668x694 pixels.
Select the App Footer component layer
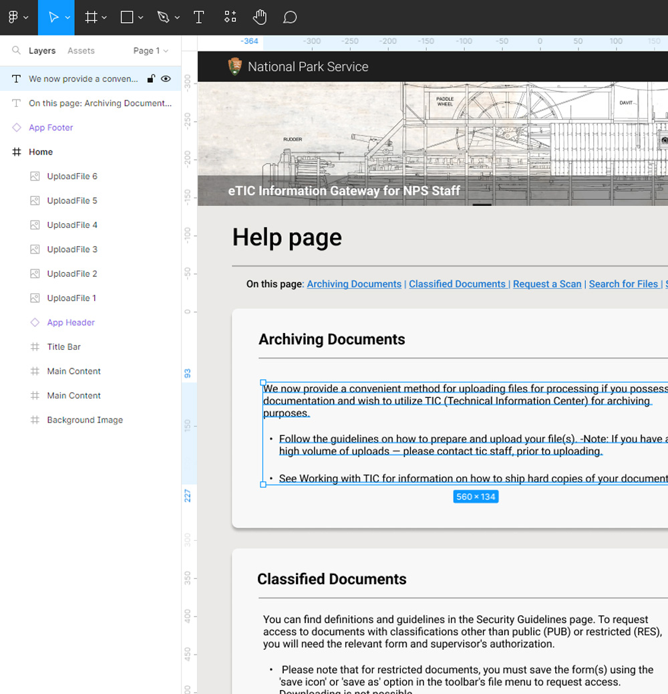coord(90,128)
